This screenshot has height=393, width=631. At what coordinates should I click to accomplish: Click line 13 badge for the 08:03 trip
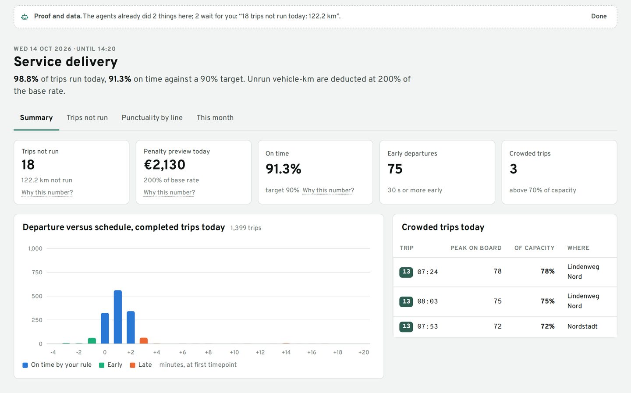pos(406,301)
